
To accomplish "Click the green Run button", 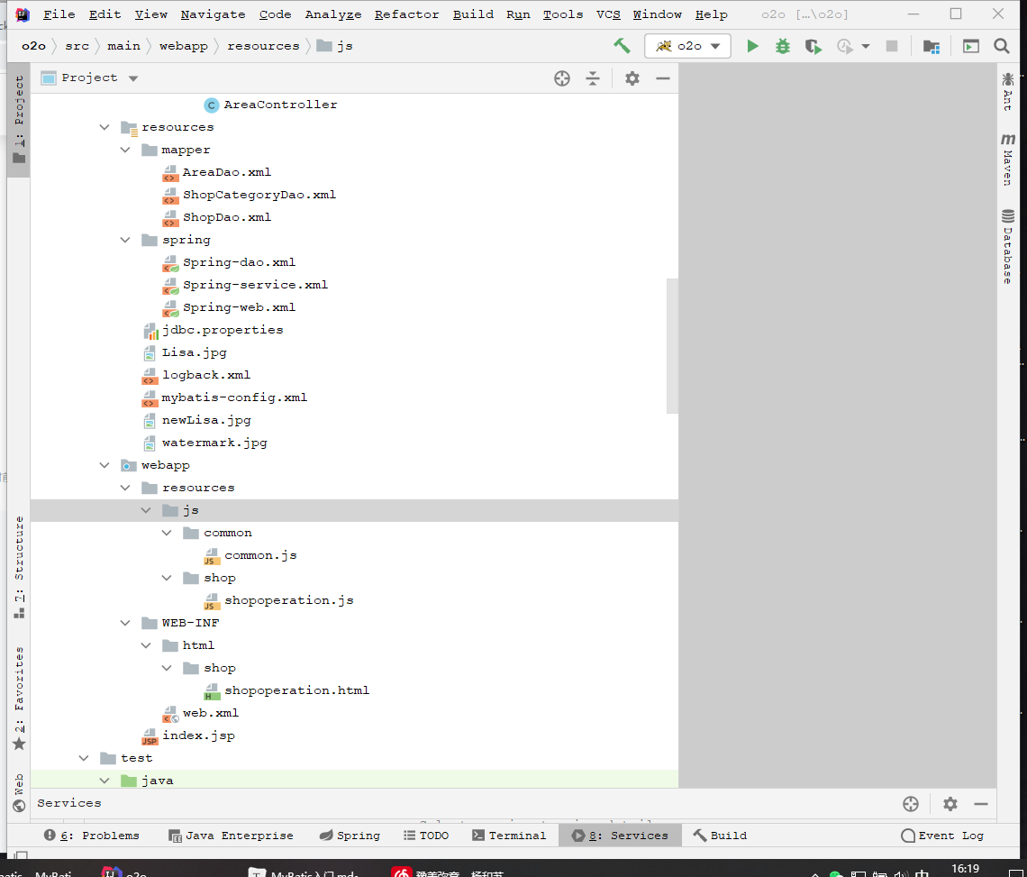I will (x=752, y=46).
